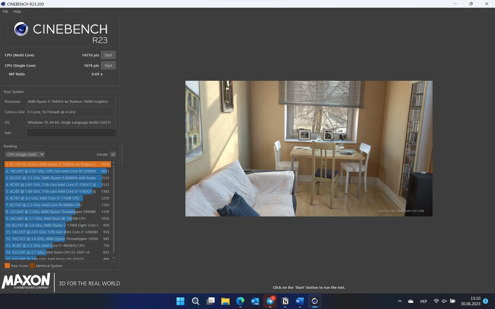This screenshot has width=495, height=309.
Task: Open the Windows Start menu
Action: [180, 301]
